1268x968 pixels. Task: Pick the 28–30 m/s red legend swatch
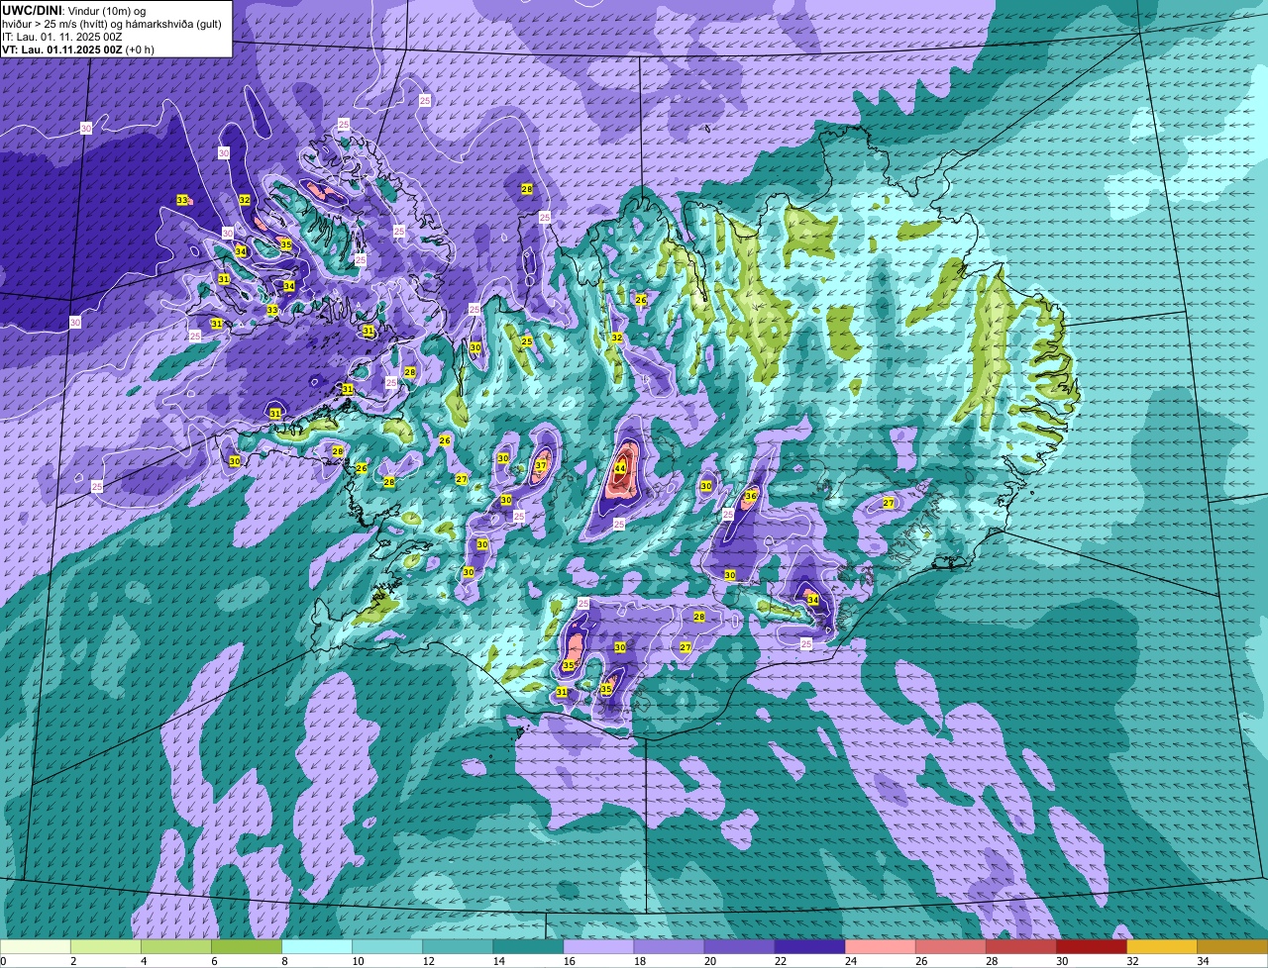pos(1020,946)
